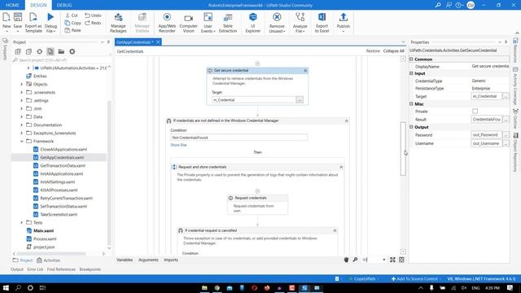Open Arguments panel tab
Screen dimensions: 521x293
(x=148, y=260)
